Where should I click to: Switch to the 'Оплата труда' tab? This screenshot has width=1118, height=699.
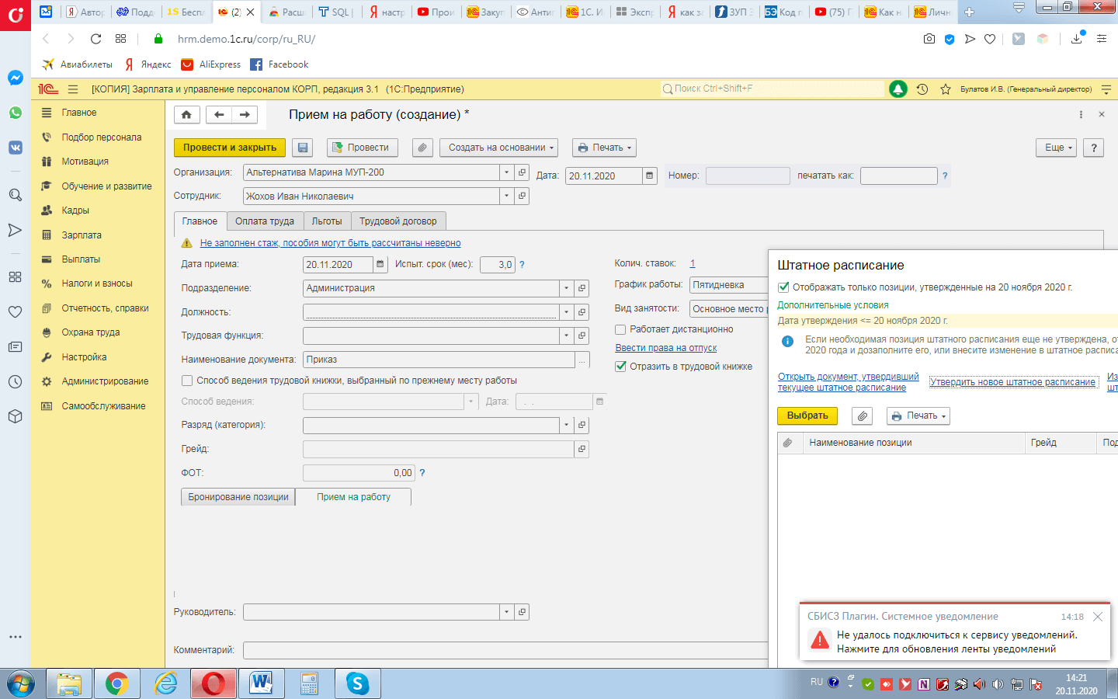coord(265,221)
